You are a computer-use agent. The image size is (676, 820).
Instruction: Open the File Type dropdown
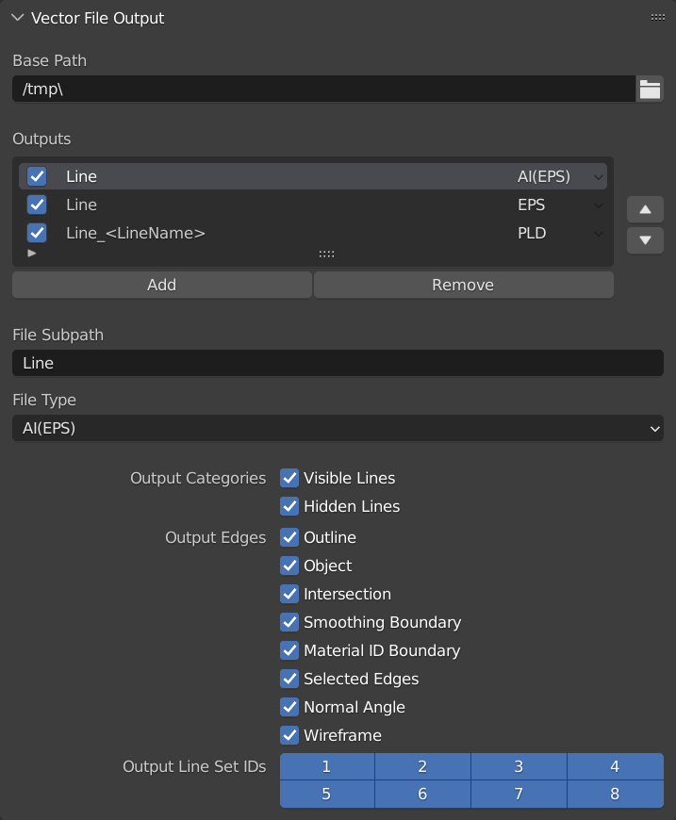338,428
